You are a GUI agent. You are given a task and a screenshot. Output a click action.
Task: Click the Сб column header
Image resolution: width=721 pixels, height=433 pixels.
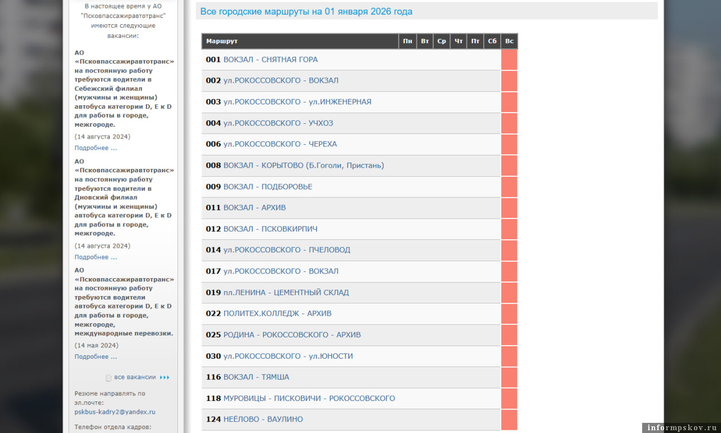pos(492,41)
